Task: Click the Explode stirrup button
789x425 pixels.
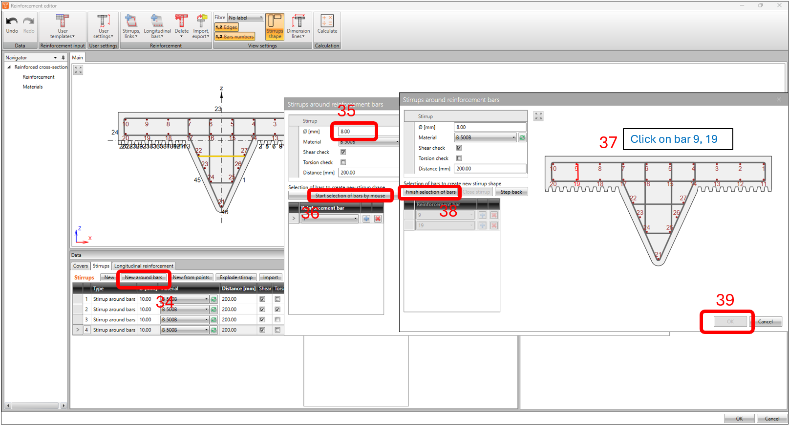Action: pos(236,278)
